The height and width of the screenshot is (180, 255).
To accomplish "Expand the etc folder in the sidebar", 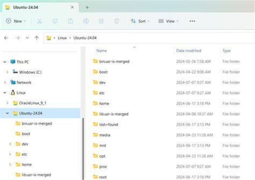I will (x=10, y=154).
